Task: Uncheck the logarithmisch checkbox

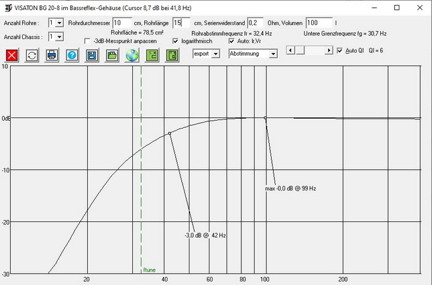Action: [175, 41]
